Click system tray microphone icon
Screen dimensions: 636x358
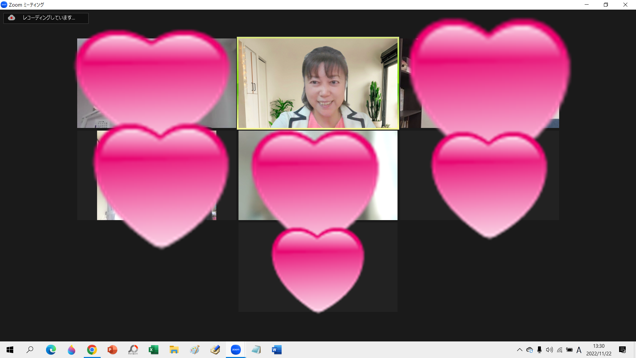(539, 350)
